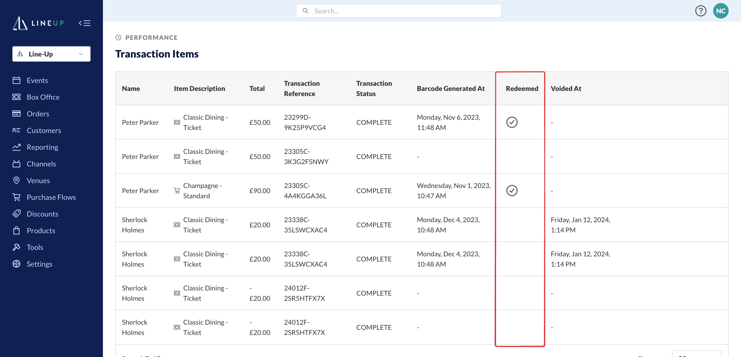
Task: Click the Transaction Reference header
Action: click(302, 88)
